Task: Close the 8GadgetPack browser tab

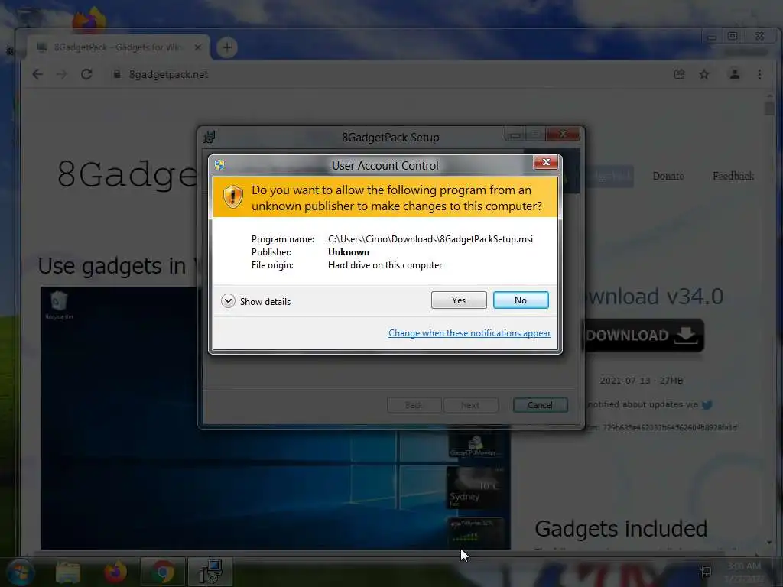Action: (198, 47)
